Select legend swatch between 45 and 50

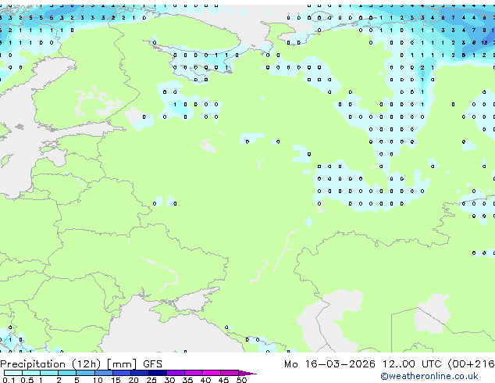pos(230,373)
